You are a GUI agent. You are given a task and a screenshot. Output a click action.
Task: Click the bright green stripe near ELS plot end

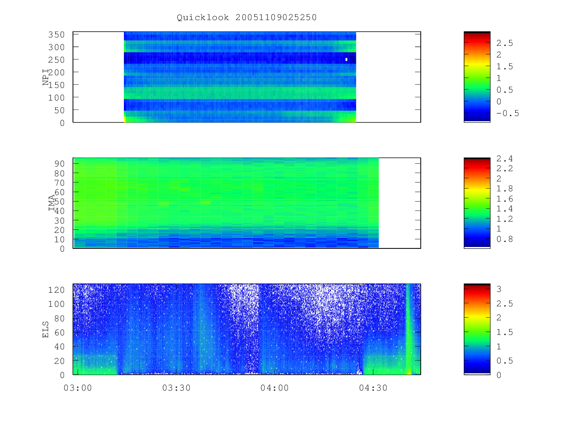409,329
